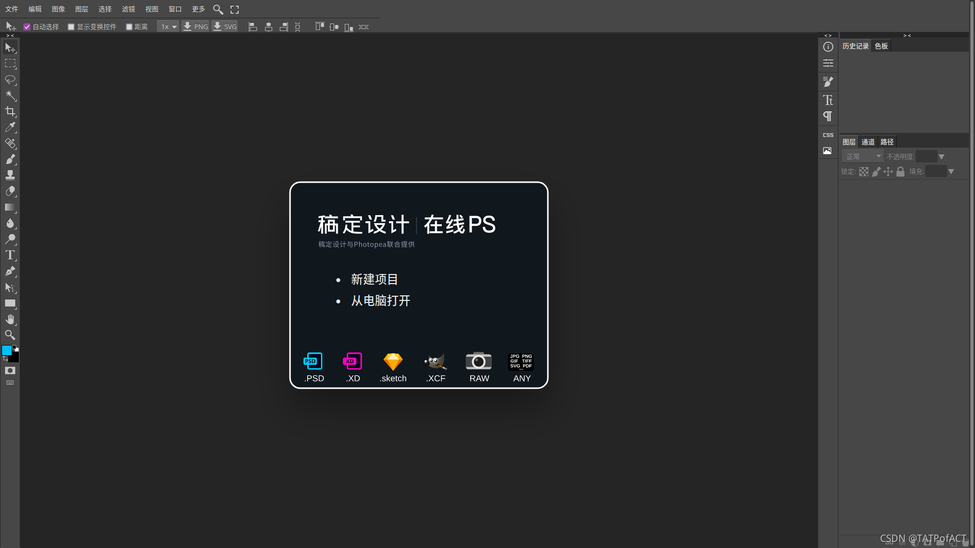The height and width of the screenshot is (548, 975).
Task: Open the 1x scale dropdown
Action: tap(168, 27)
